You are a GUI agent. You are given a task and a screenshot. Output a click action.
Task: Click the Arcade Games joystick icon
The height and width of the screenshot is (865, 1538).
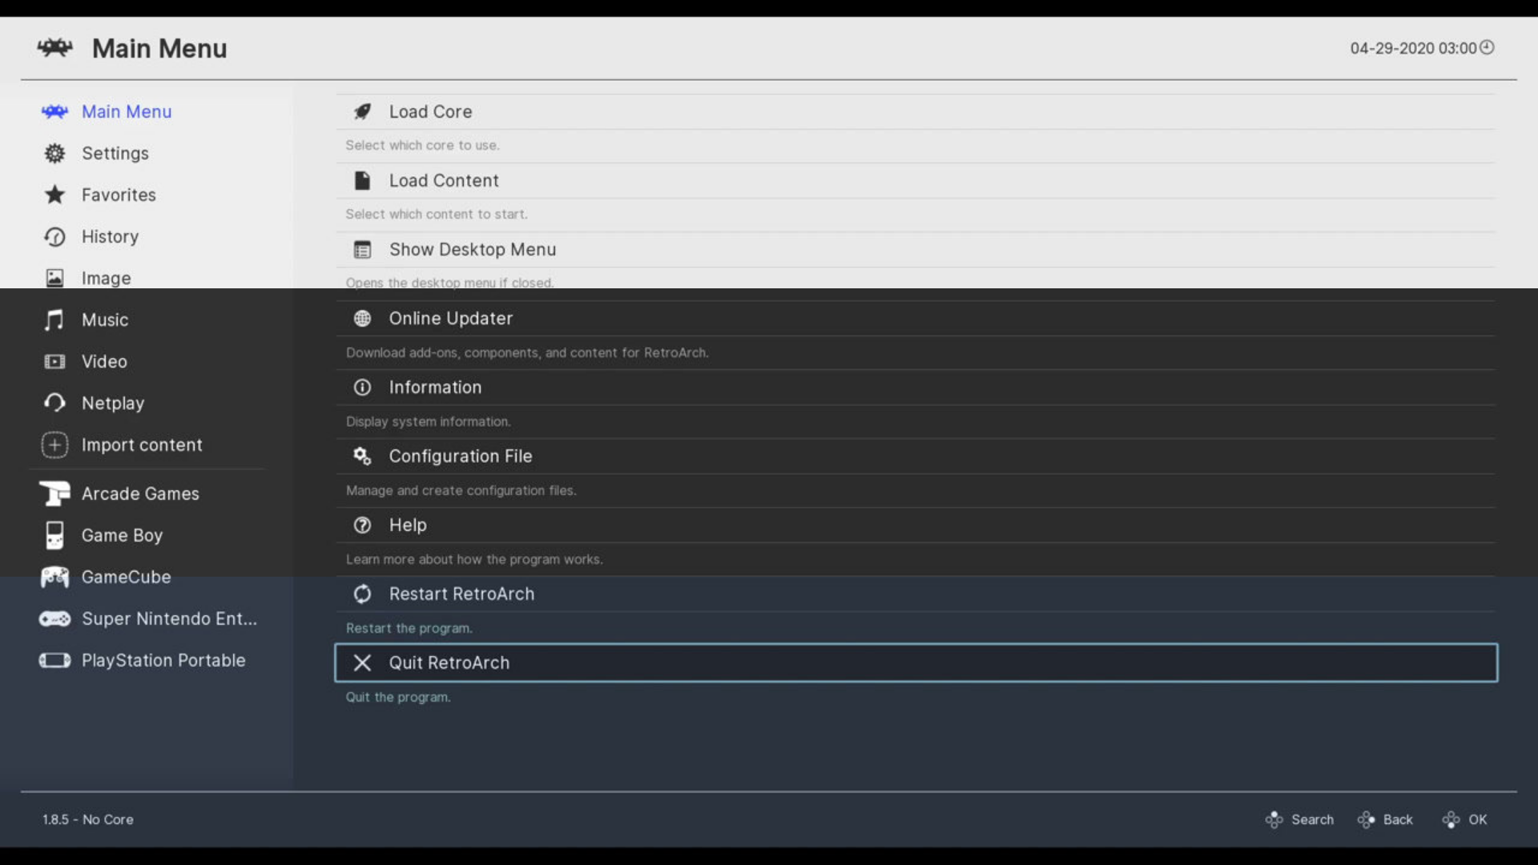tap(54, 493)
